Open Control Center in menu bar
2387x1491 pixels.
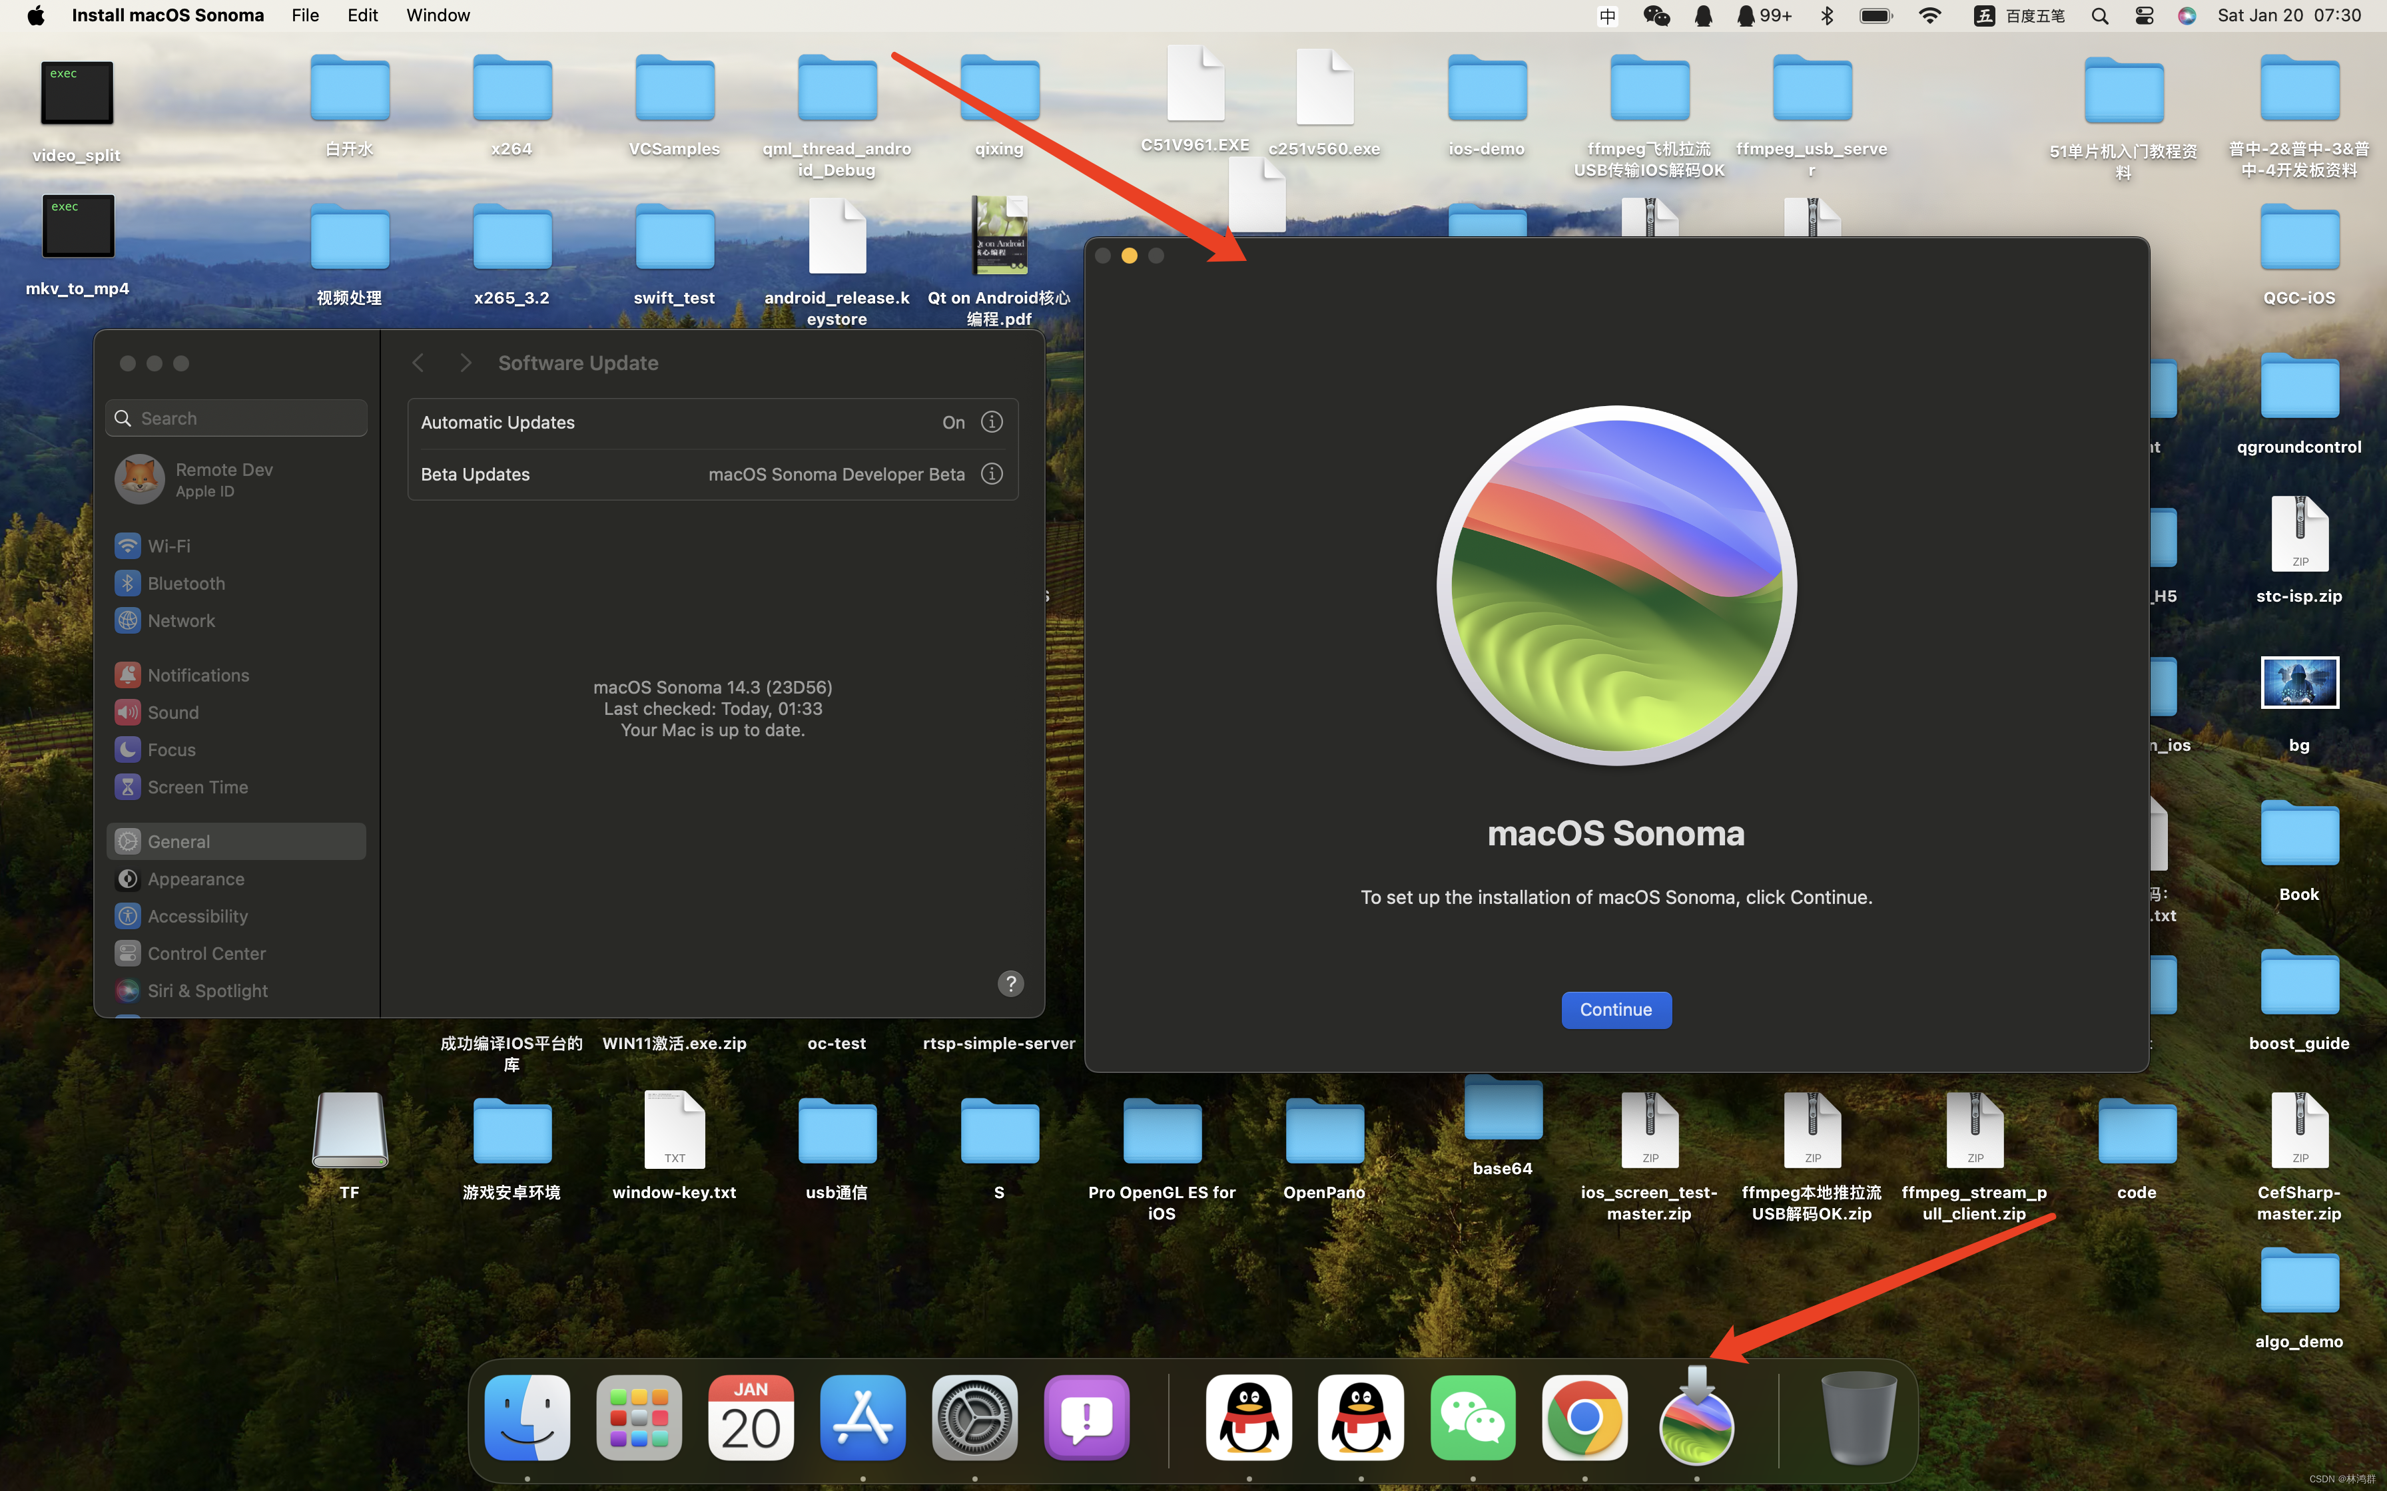2143,16
